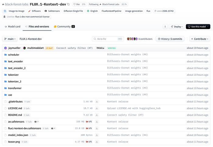Open the Diffusers tag
Viewport: 213px width, 147px height.
point(34,11)
